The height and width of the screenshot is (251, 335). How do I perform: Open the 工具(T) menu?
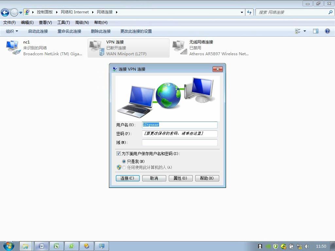[x=63, y=23]
